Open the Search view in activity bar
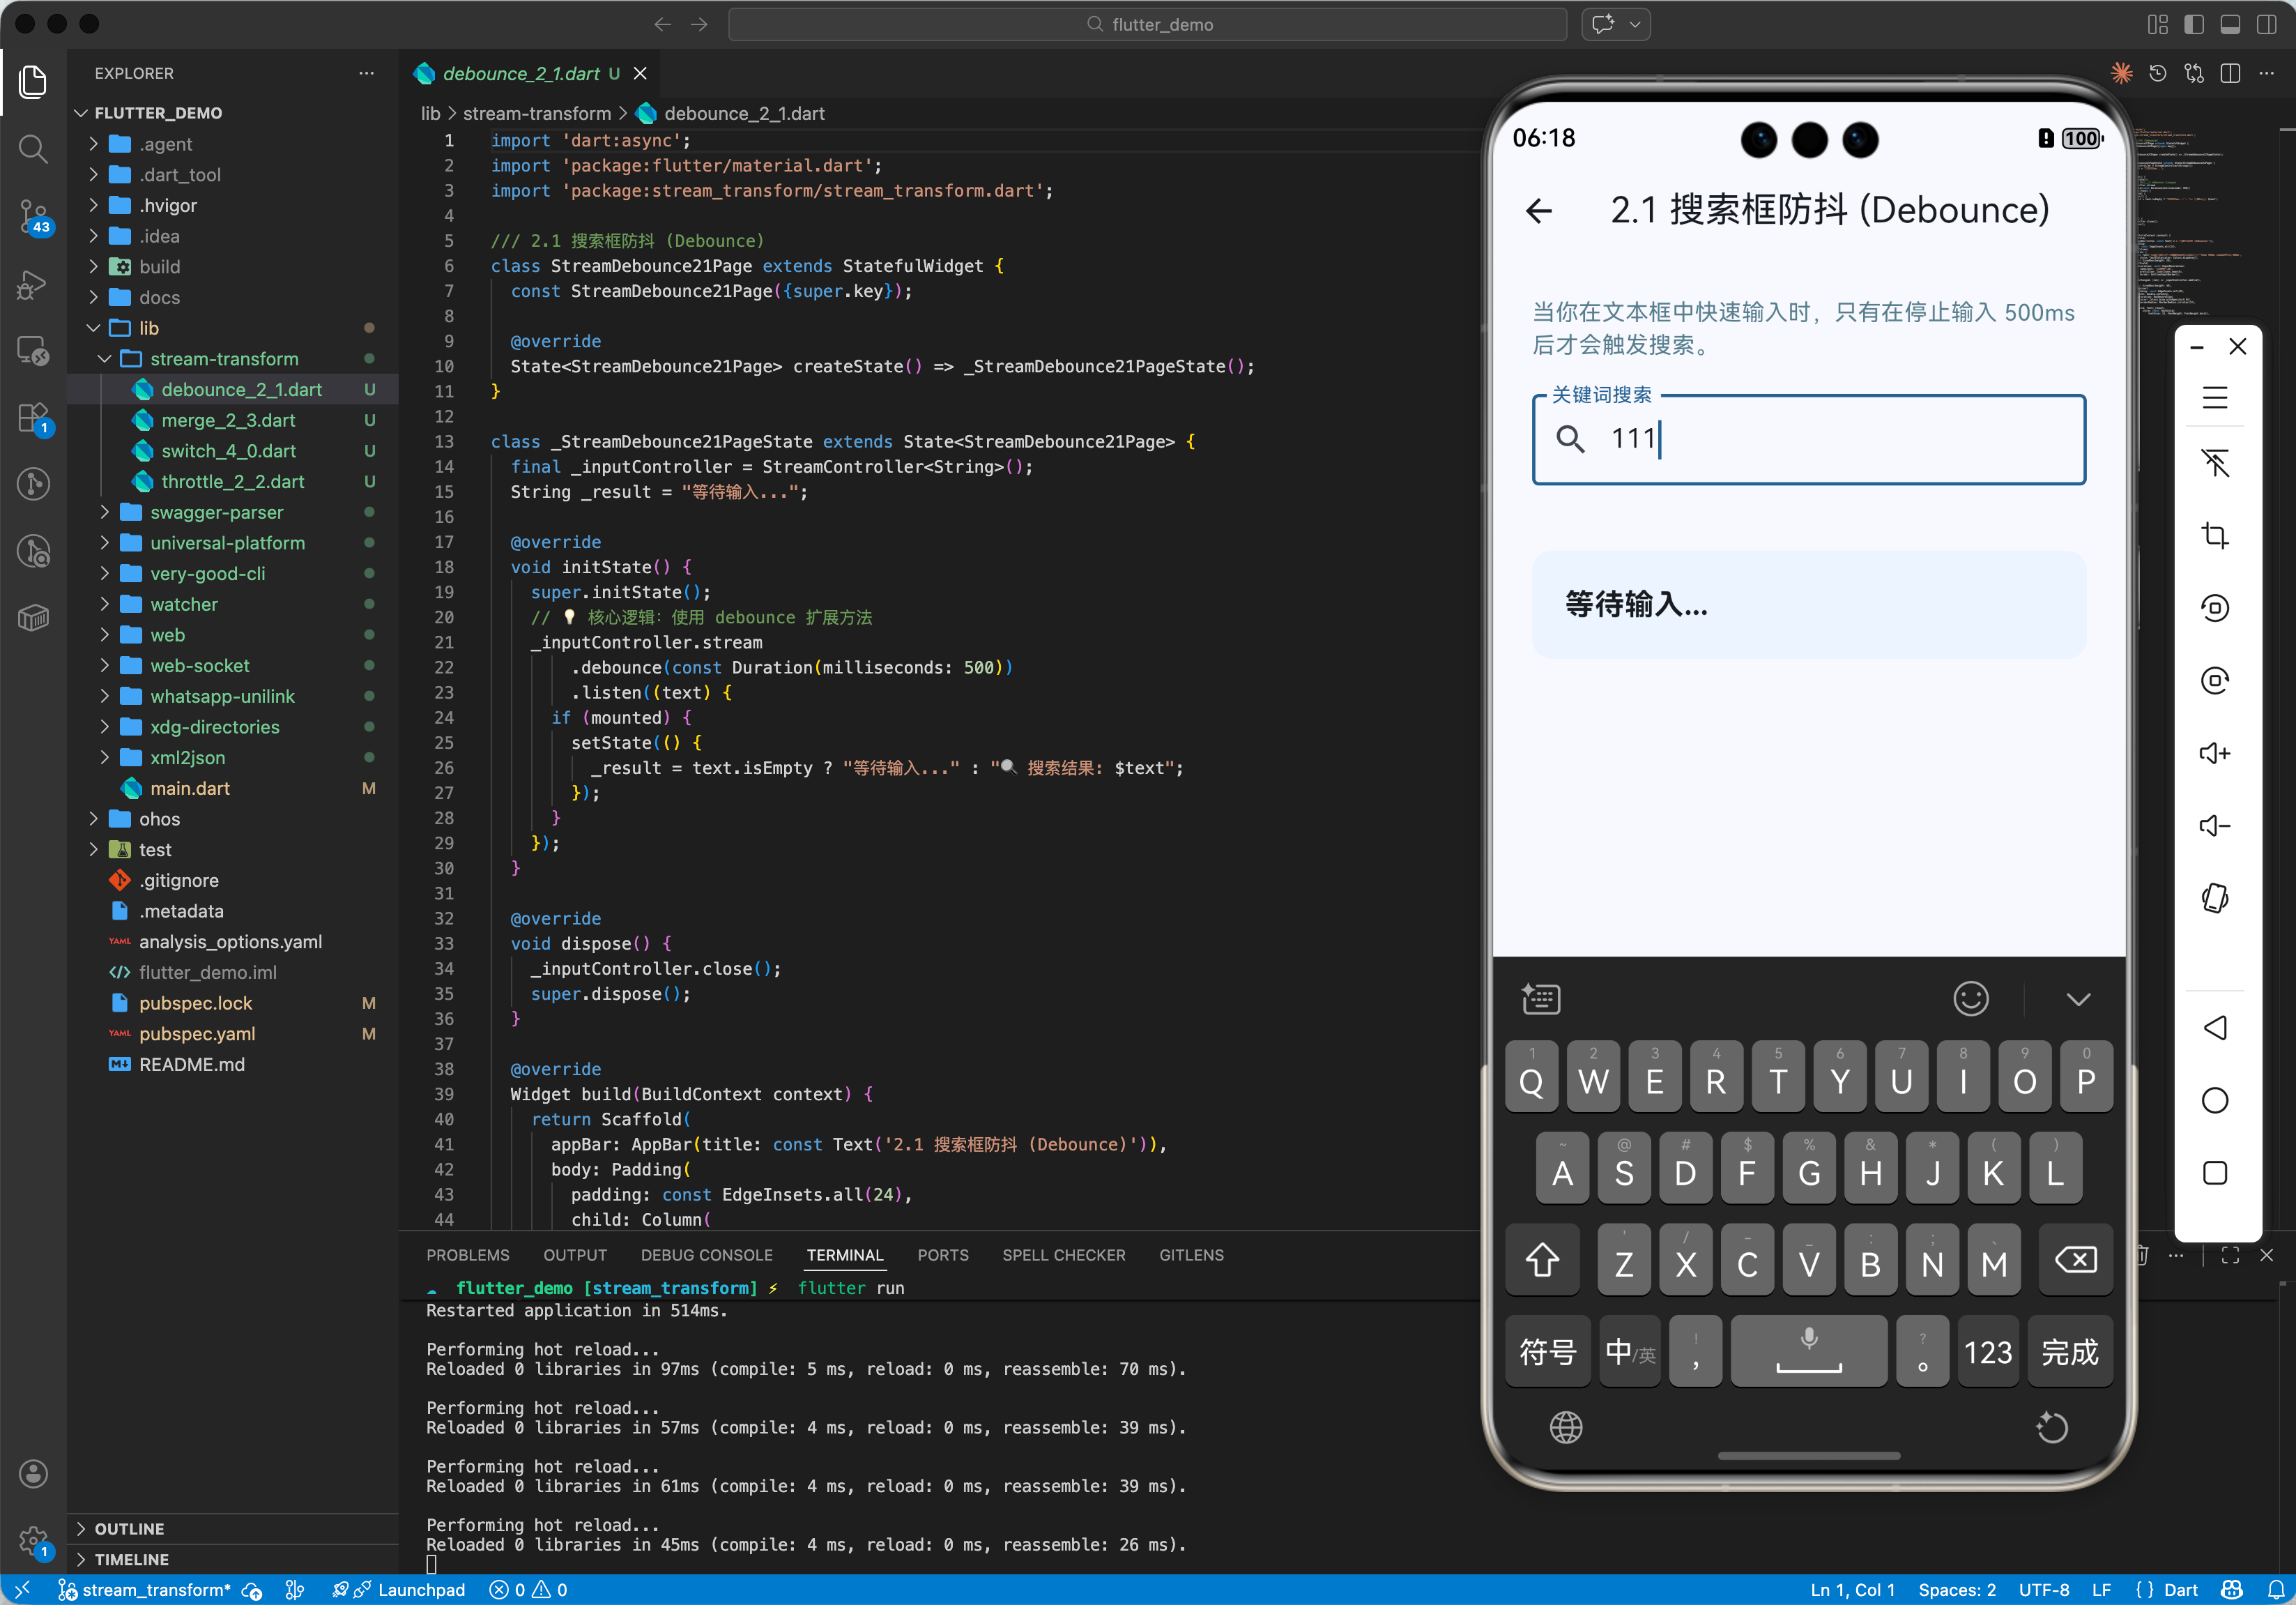This screenshot has height=1605, width=2296. click(x=33, y=149)
